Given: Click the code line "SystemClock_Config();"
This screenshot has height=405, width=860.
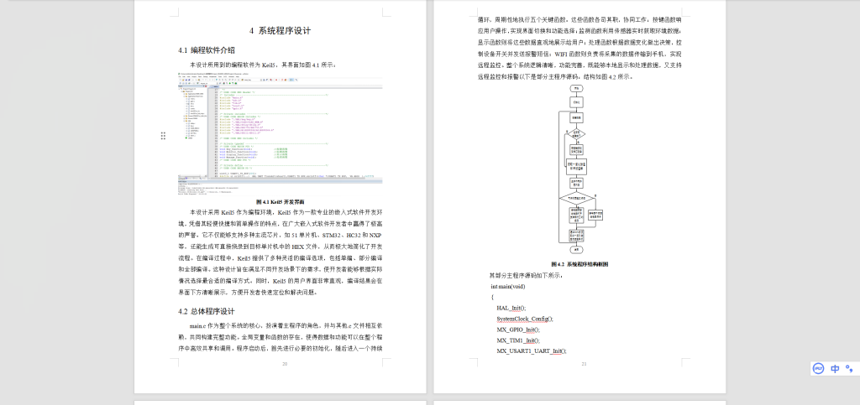Looking at the screenshot, I should tap(525, 319).
